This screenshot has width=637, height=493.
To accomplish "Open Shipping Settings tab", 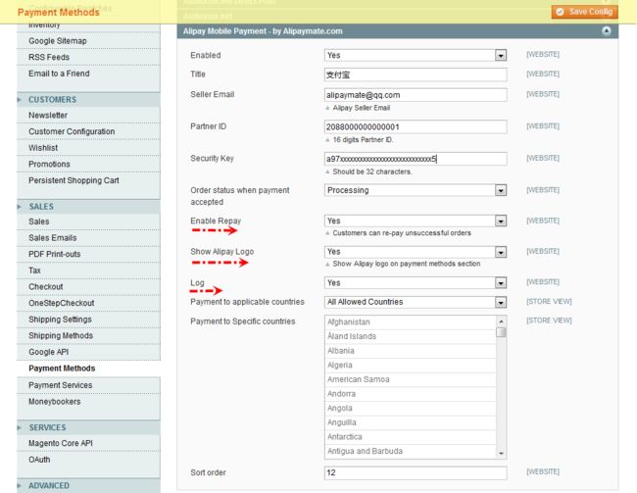I will [x=88, y=320].
